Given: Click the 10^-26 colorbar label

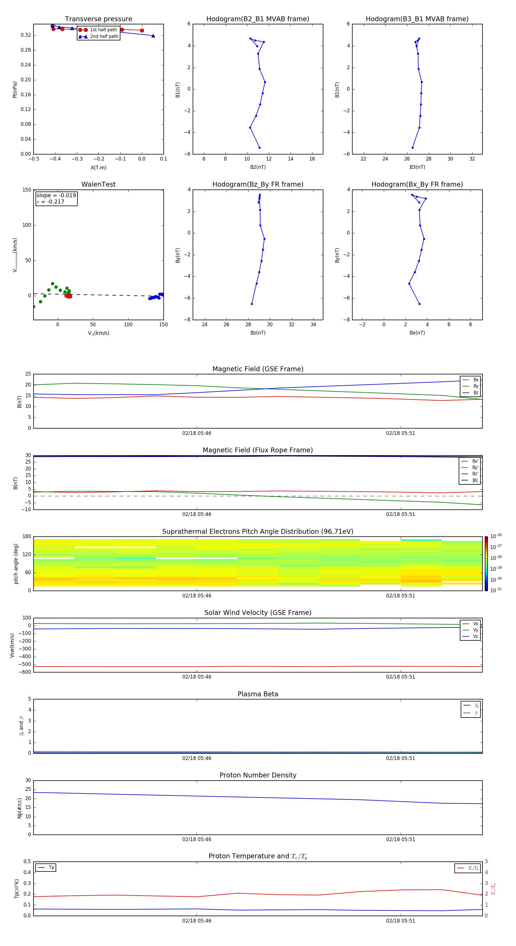Looking at the screenshot, I should click(x=496, y=536).
